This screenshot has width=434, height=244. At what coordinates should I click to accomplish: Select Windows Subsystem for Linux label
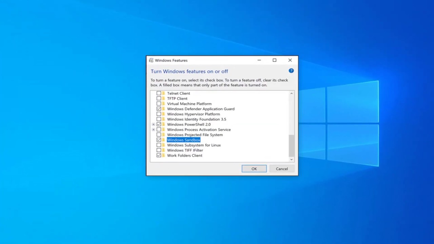[x=194, y=145]
